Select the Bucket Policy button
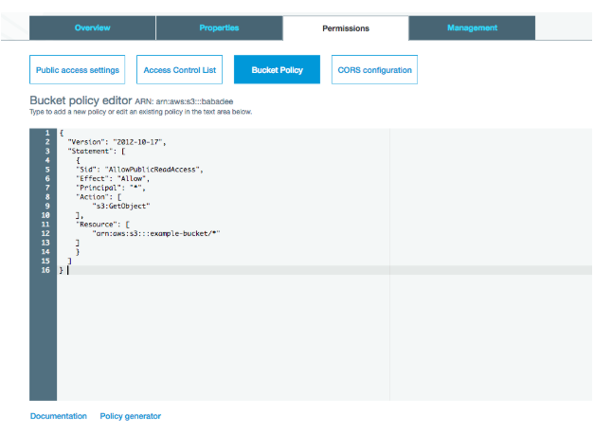 tap(277, 70)
